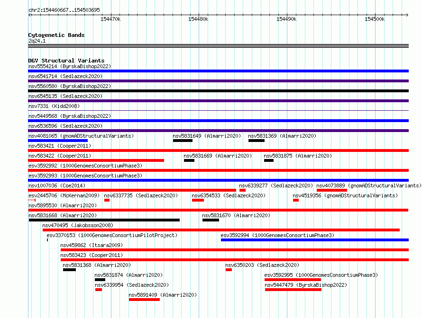Click the red nsv5447479 variant bar

pos(294,290)
